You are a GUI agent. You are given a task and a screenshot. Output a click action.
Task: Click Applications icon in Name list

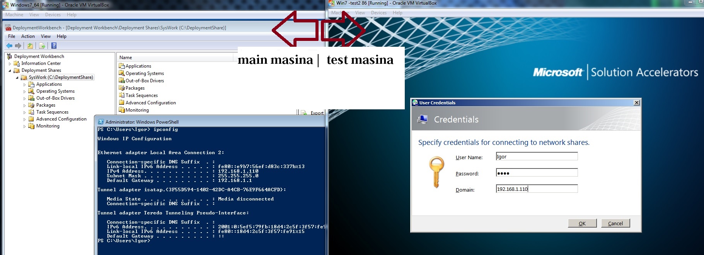pyautogui.click(x=122, y=66)
